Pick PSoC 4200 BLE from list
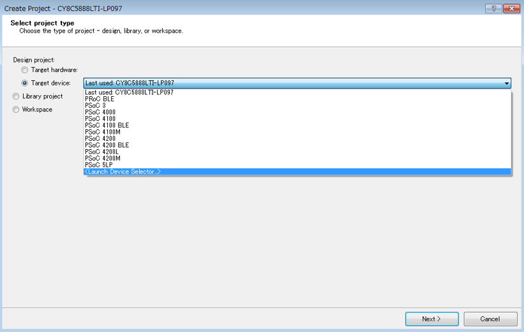 coord(297,145)
